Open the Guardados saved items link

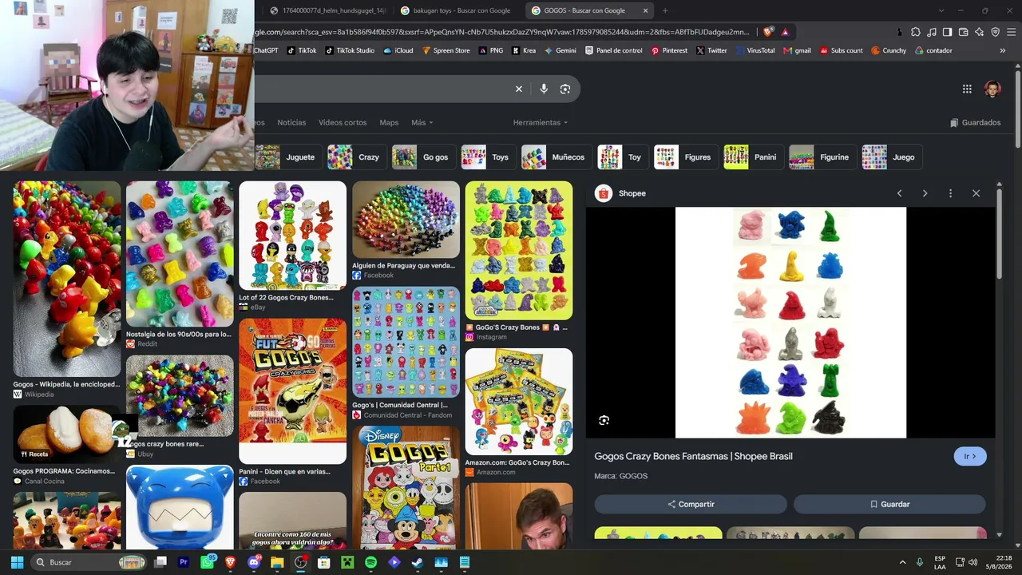click(975, 122)
